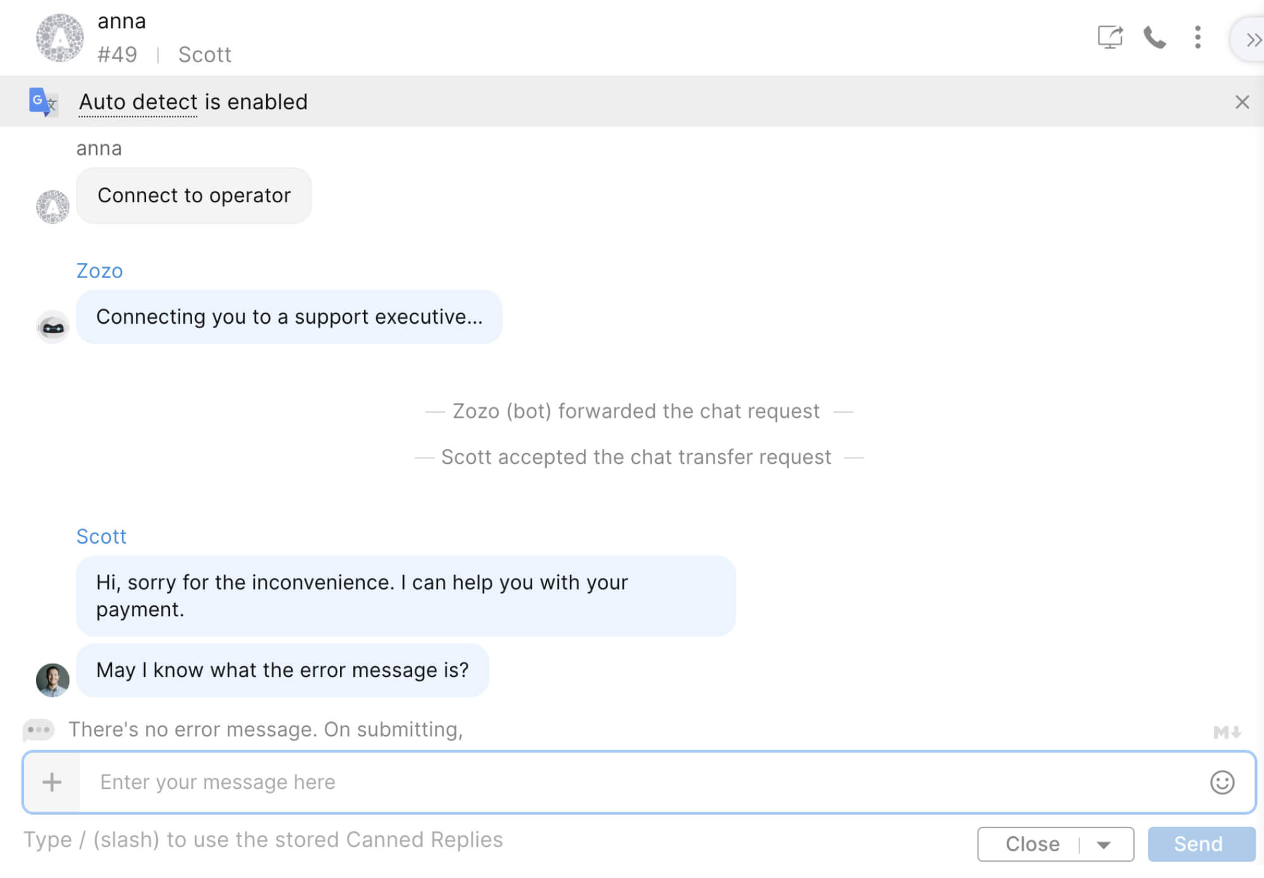
Task: Click the typing indicator bubble icon
Action: [x=39, y=729]
